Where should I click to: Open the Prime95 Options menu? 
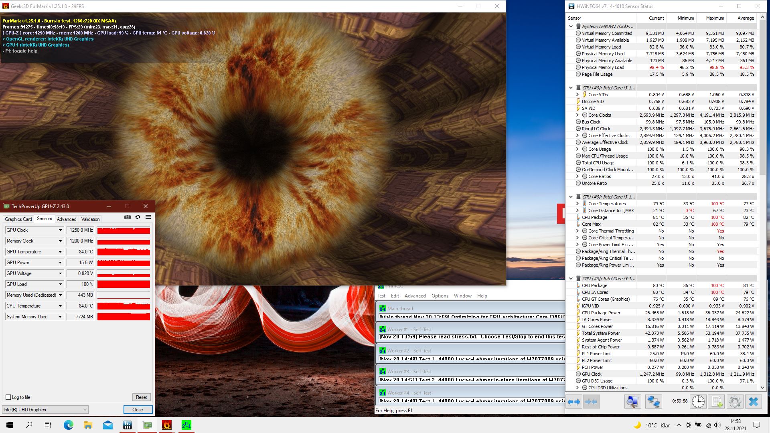click(x=440, y=296)
